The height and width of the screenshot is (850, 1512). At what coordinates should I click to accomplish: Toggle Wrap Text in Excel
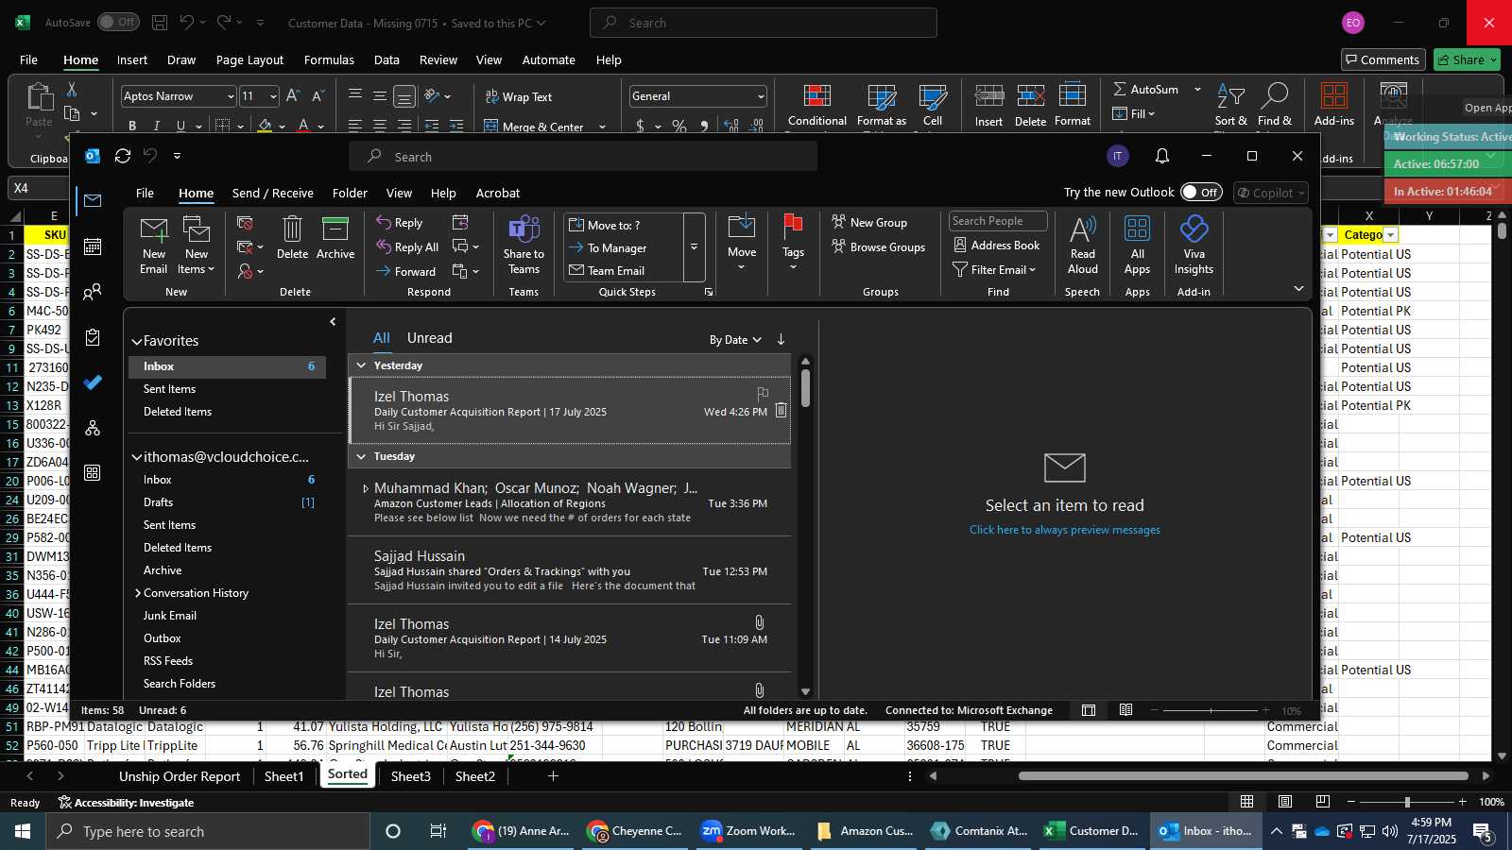click(x=519, y=97)
